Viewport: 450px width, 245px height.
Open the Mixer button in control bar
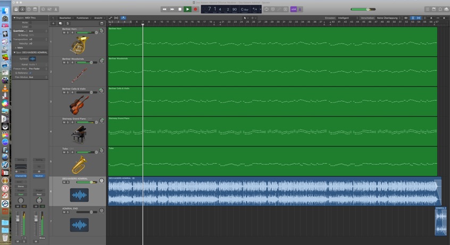pos(49,9)
